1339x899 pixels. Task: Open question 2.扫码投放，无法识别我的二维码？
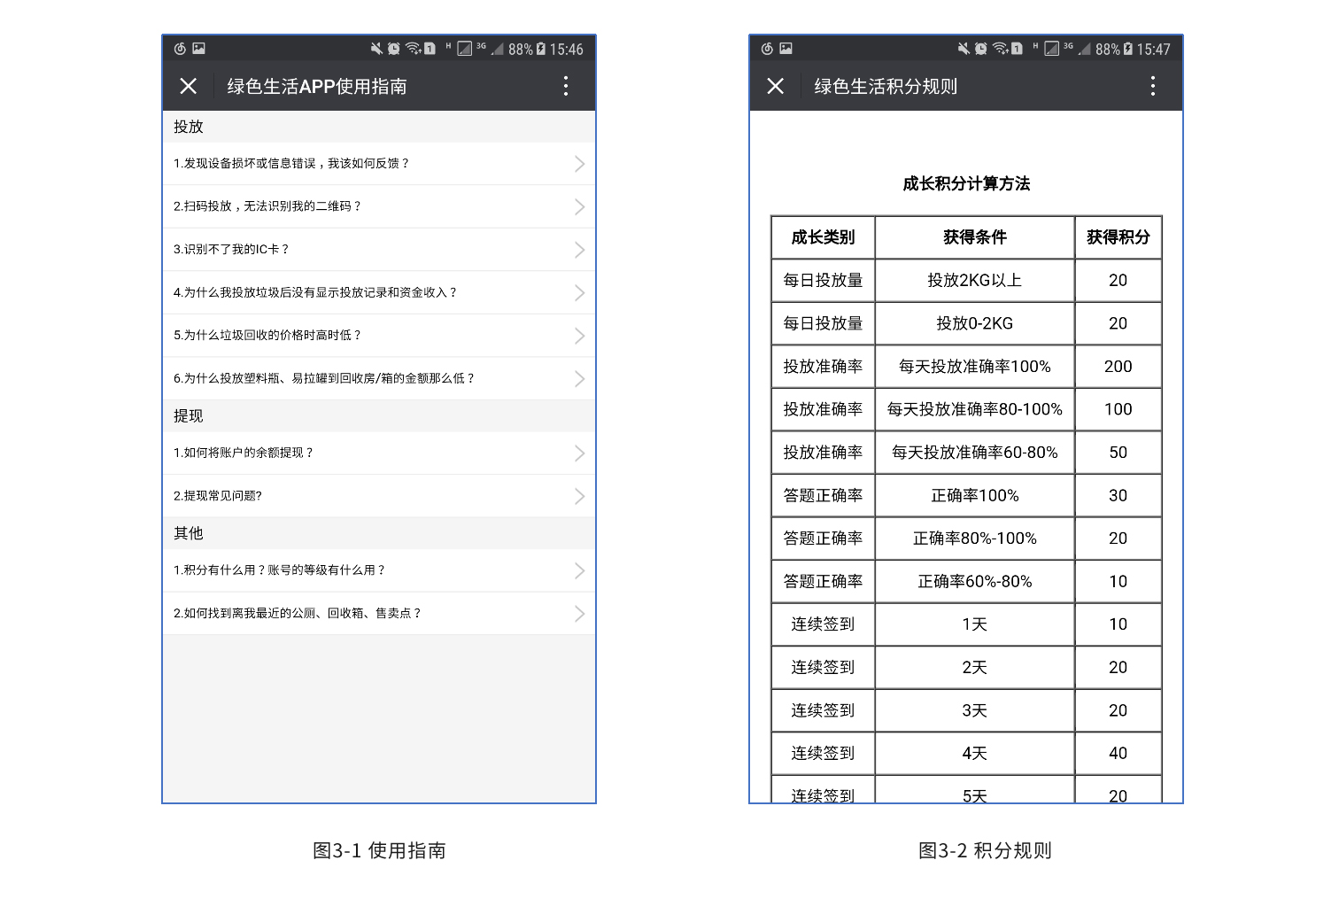pyautogui.click(x=379, y=206)
